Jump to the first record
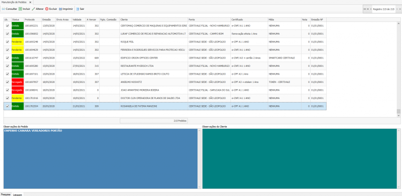 [365, 9]
